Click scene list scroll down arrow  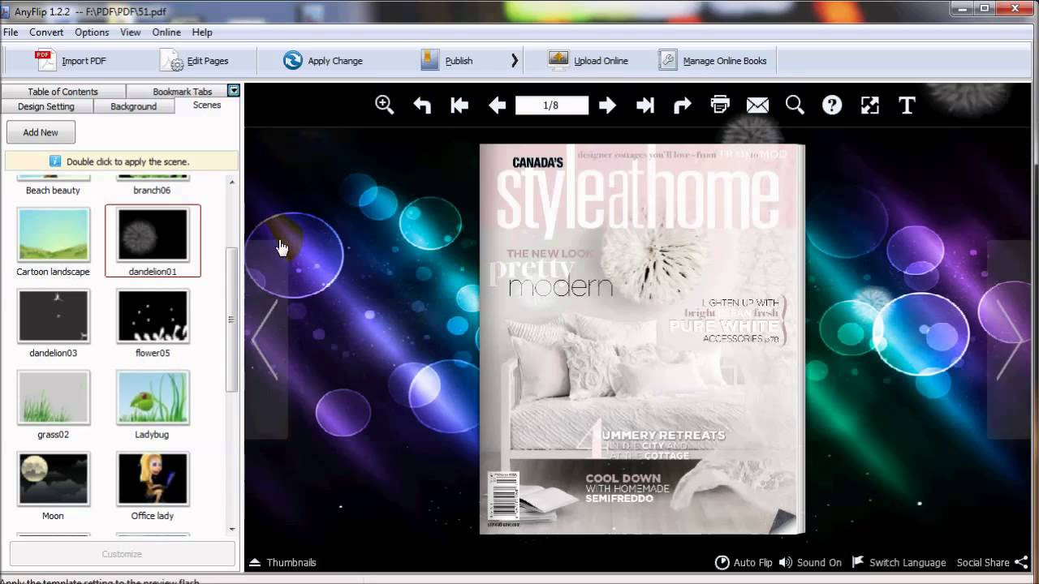[231, 530]
